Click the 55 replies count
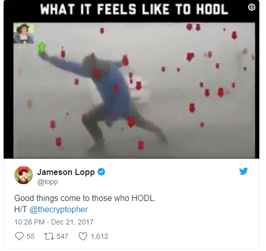This screenshot has width=266, height=251. click(x=31, y=236)
